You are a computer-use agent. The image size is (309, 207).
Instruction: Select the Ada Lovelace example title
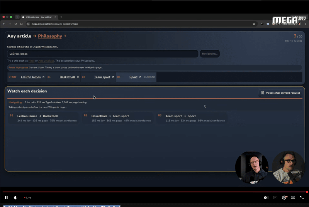tap(46, 61)
